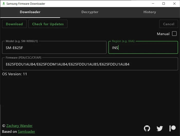
Task: Minimize the Samsung Firmware Downloader window
Action: coord(152,4)
